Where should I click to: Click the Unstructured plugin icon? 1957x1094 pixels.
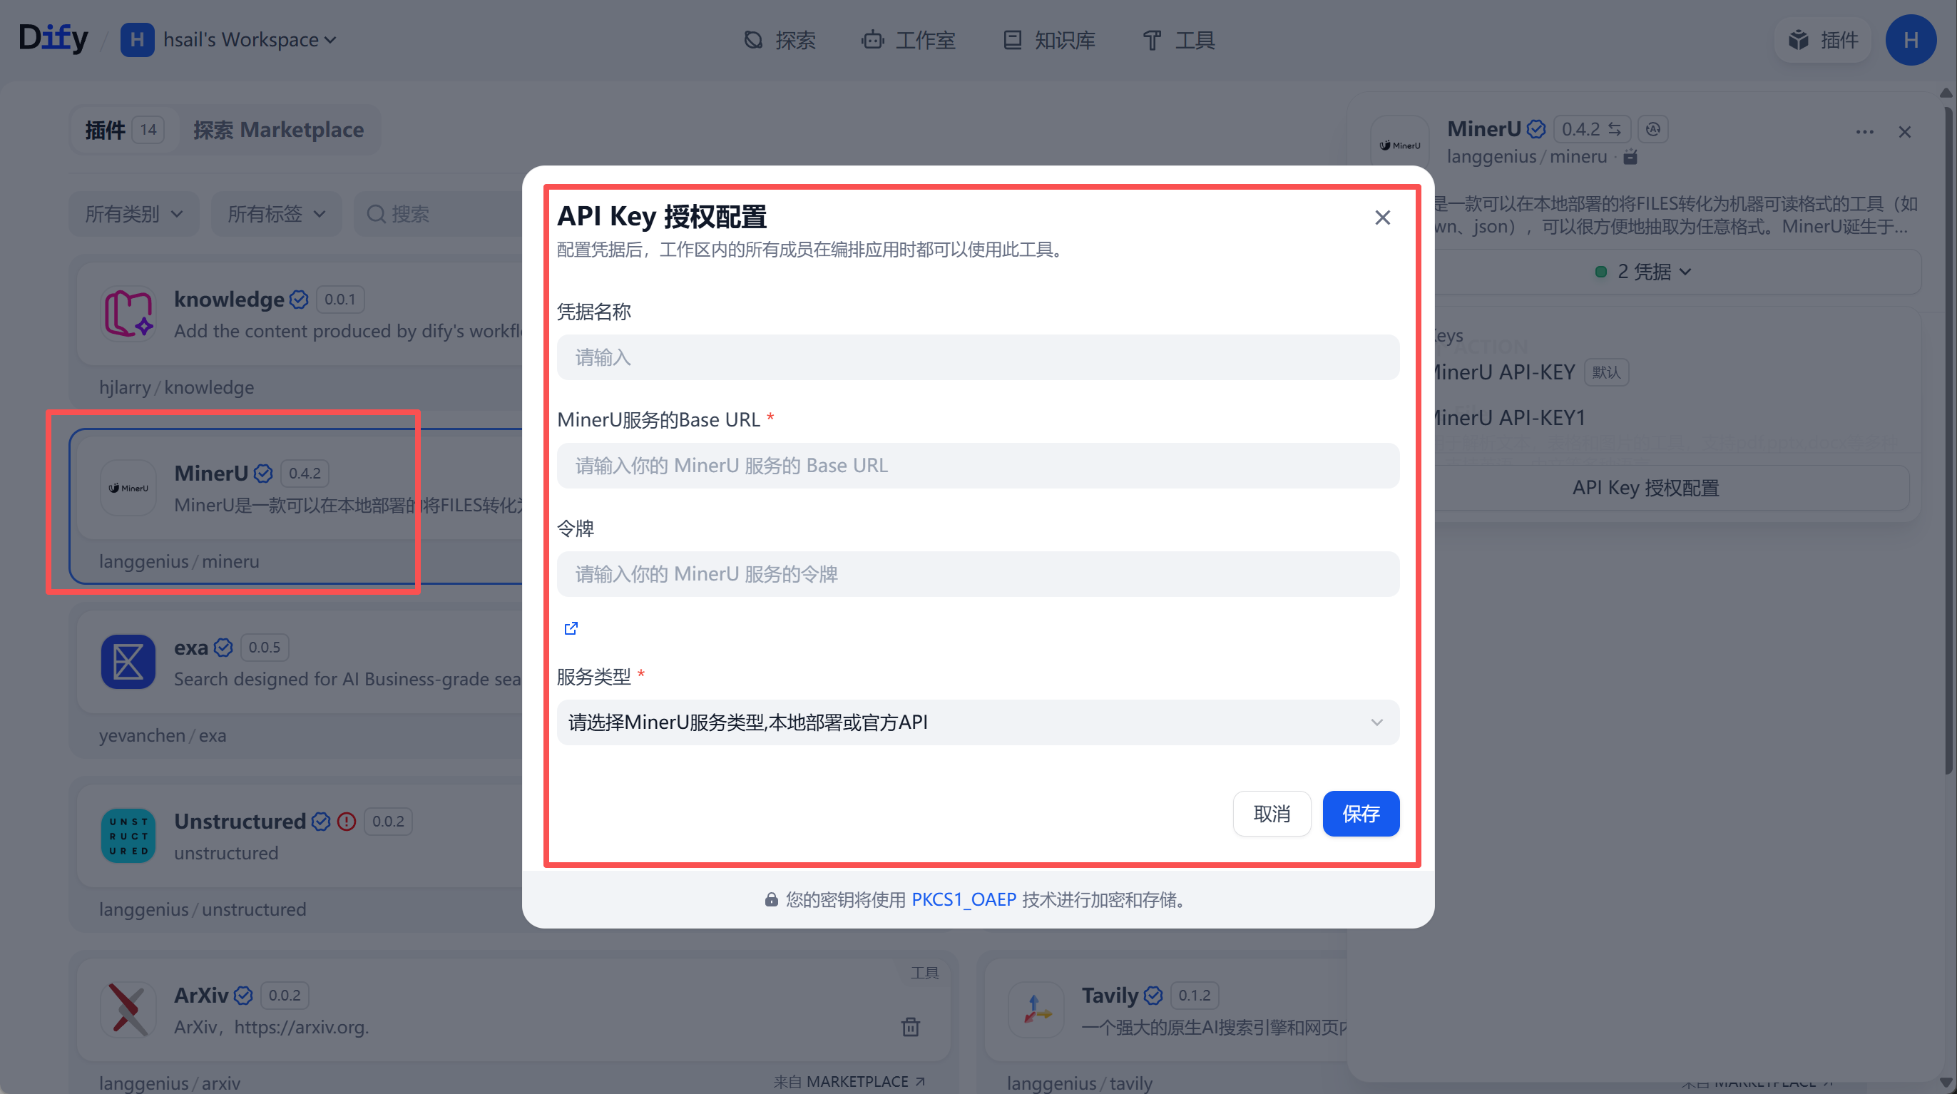pos(128,836)
